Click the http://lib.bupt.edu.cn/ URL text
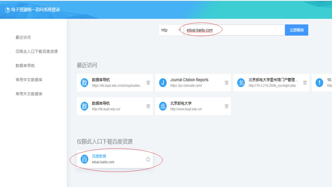Viewport: 332px width, 187px height. click(x=106, y=109)
